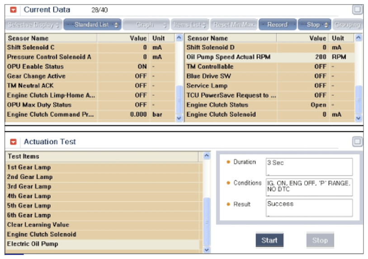Click up arrow of Test Items scrollbar
Image resolution: width=368 pixels, height=259 pixels.
coord(207,156)
